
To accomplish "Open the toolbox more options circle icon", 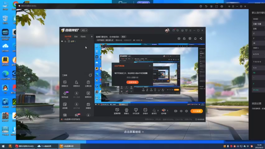I will (90, 75).
